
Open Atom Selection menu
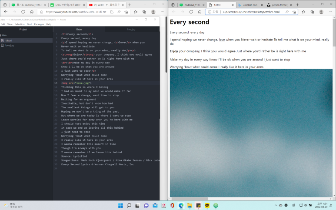[20, 24]
